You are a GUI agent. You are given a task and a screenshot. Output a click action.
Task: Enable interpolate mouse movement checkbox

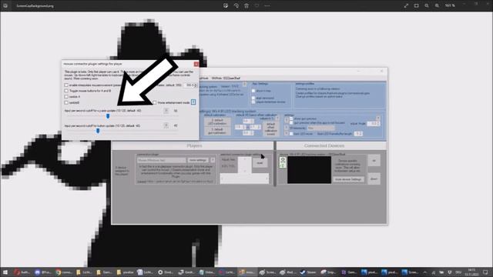66,85
